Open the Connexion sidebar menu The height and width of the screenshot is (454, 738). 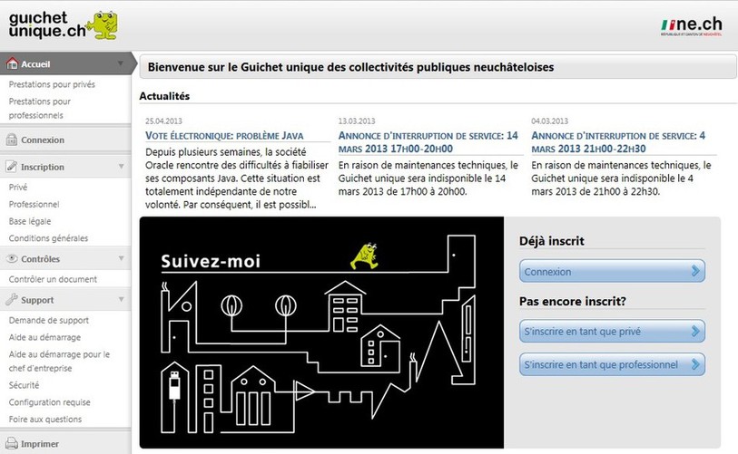click(65, 140)
